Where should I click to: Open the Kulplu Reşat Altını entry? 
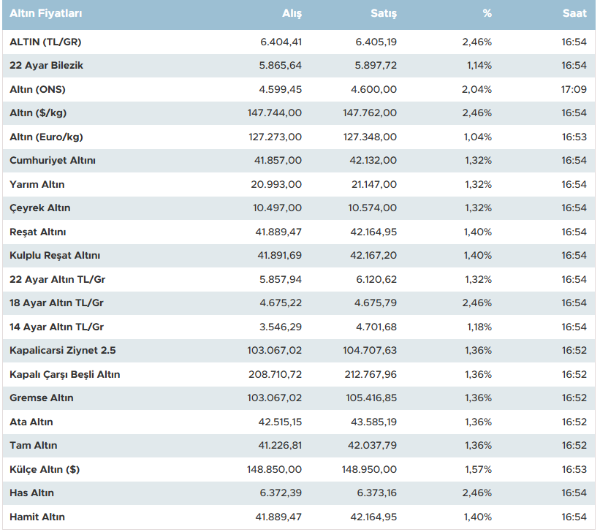point(55,256)
